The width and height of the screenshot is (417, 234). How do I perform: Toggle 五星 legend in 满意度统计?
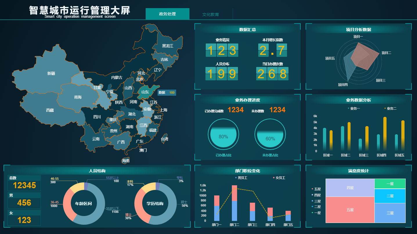pos(316,189)
